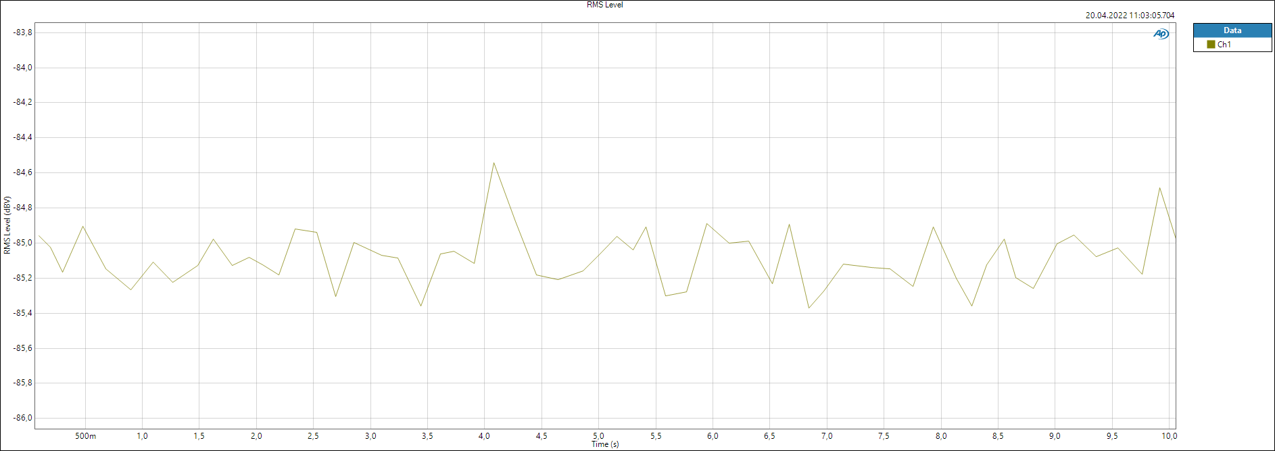
Task: Select the Ch1 legend entry label
Action: 1224,45
